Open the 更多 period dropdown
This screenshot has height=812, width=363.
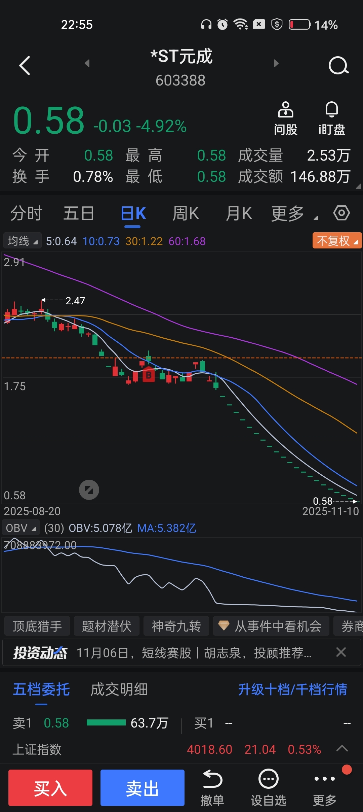tap(294, 213)
